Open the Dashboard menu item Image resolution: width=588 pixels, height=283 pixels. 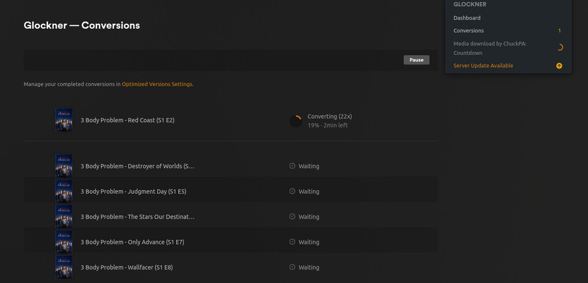point(467,18)
